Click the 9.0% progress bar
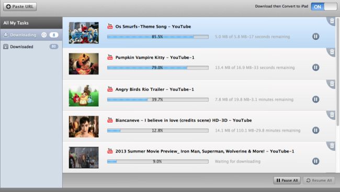This screenshot has height=192, width=340. coord(158,162)
